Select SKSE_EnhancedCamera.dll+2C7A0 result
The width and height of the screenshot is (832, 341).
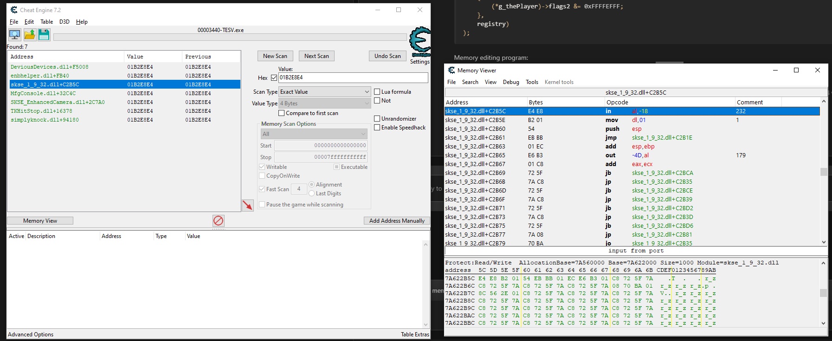[x=125, y=102]
